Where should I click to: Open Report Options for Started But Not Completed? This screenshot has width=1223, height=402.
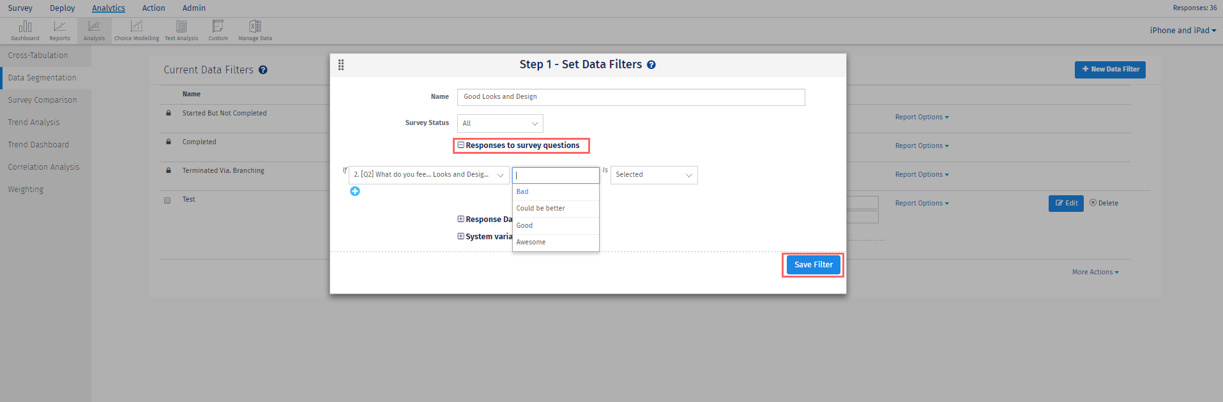pyautogui.click(x=922, y=117)
